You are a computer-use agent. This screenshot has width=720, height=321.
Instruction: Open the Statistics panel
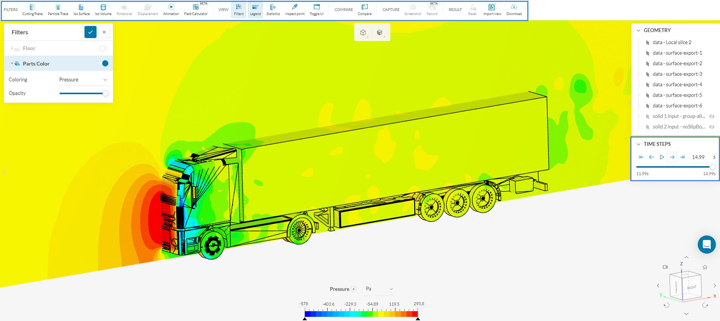pos(273,10)
